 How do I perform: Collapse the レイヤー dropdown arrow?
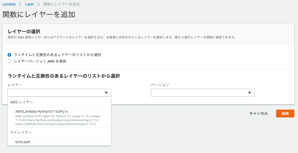click(106, 93)
